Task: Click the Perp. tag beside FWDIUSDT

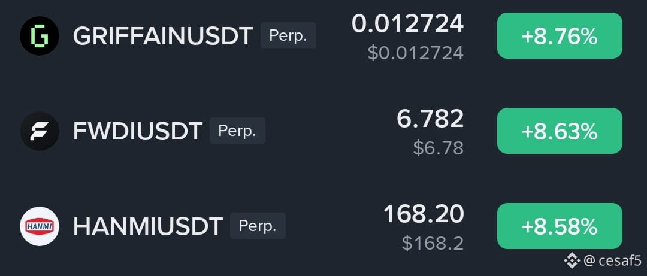Action: [x=238, y=131]
